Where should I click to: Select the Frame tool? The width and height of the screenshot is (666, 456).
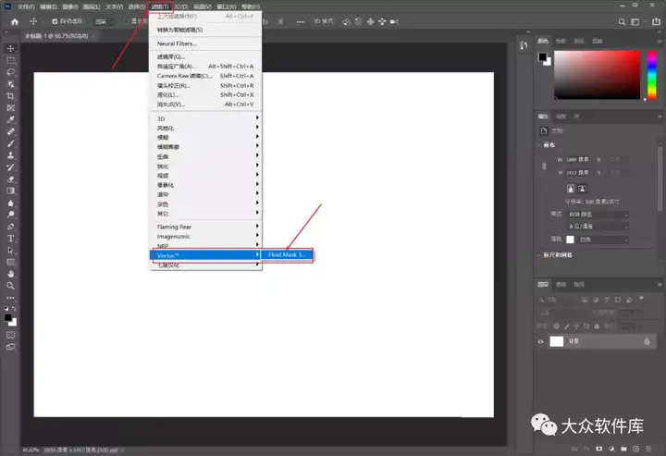[10, 108]
